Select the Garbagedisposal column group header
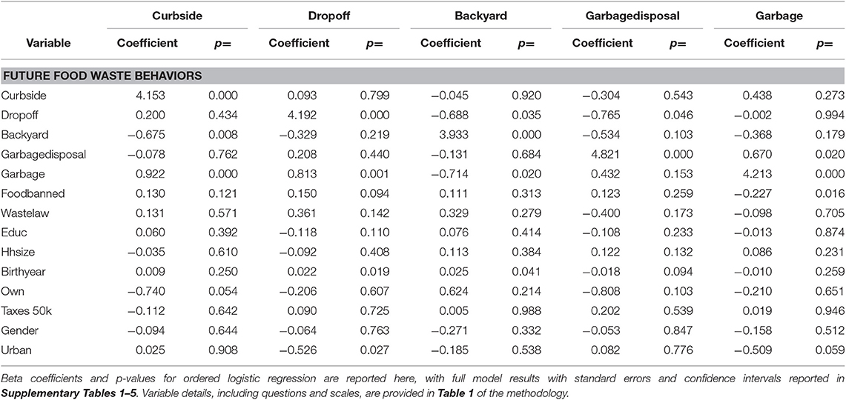Screen dimensions: 846x400 [628, 15]
